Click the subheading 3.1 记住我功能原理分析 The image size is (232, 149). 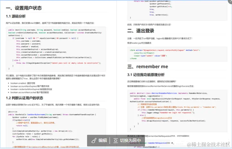146,75
